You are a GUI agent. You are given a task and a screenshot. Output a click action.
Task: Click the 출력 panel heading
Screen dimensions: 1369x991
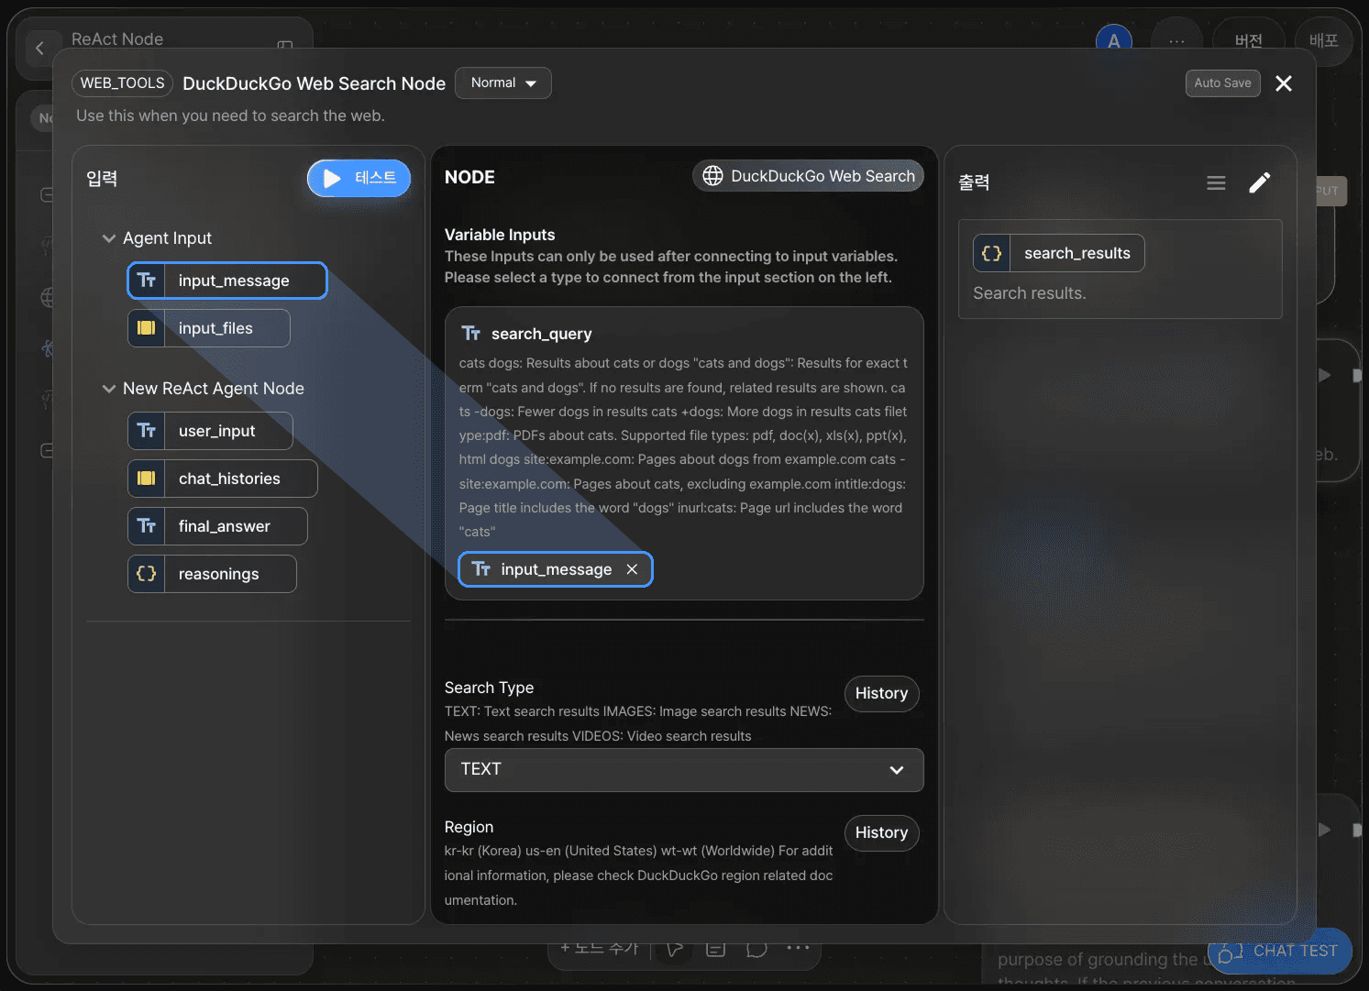pyautogui.click(x=974, y=182)
